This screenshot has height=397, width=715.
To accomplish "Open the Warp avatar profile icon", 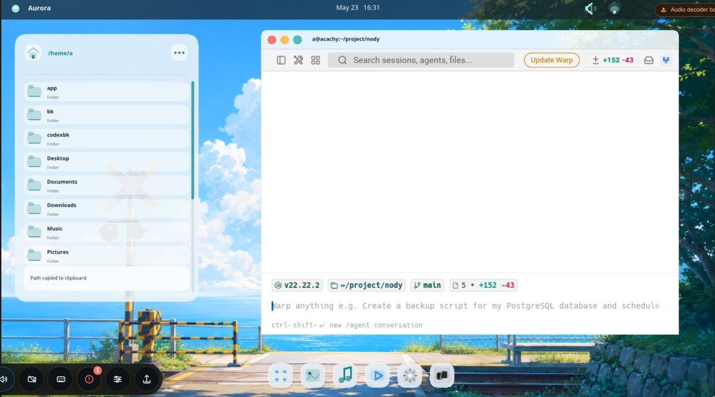I will pos(666,60).
